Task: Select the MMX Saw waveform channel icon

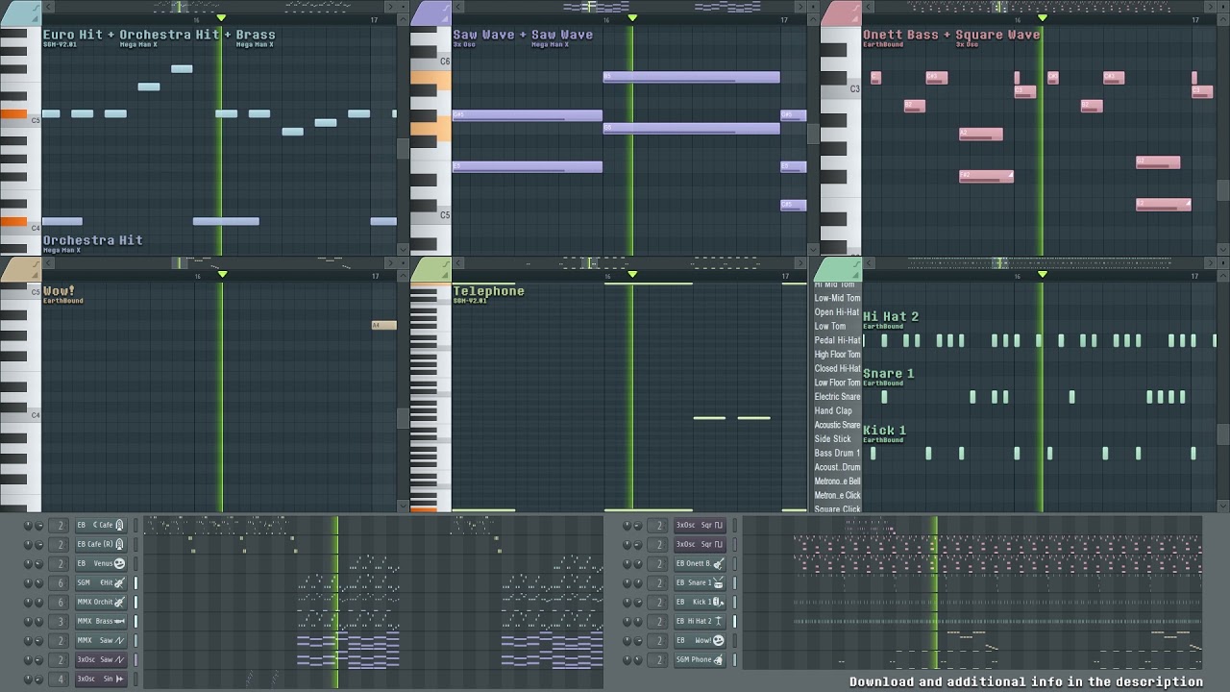Action: (119, 640)
